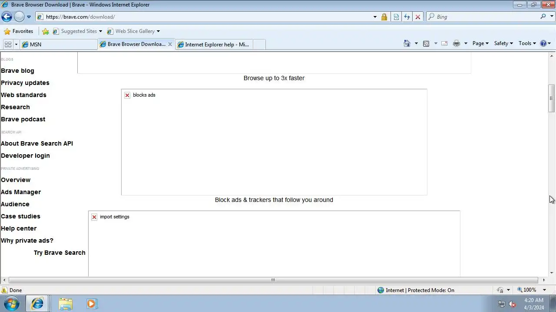
Task: Click the vertical scrollbar down arrow
Action: coord(552,273)
